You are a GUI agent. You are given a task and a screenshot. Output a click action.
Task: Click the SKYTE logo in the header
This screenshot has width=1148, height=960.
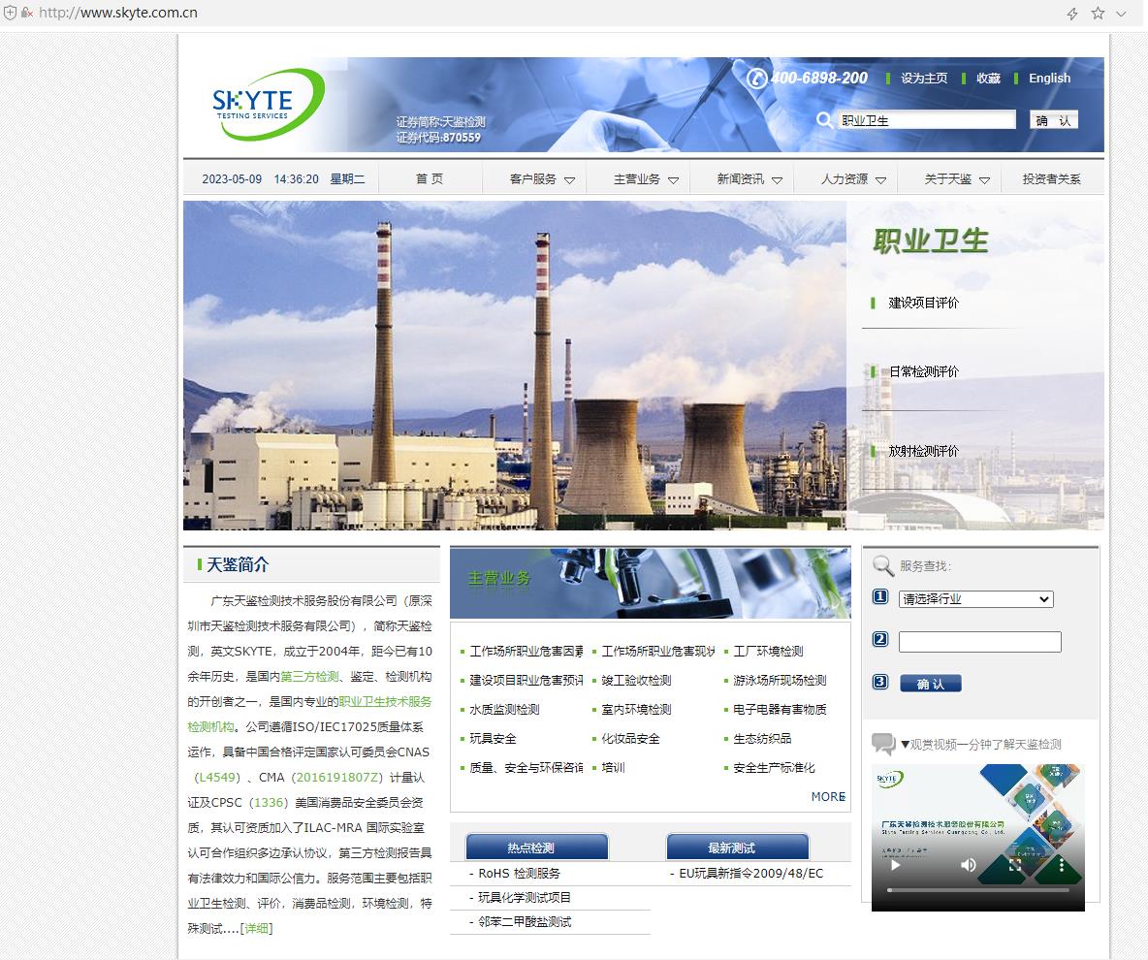click(x=267, y=102)
